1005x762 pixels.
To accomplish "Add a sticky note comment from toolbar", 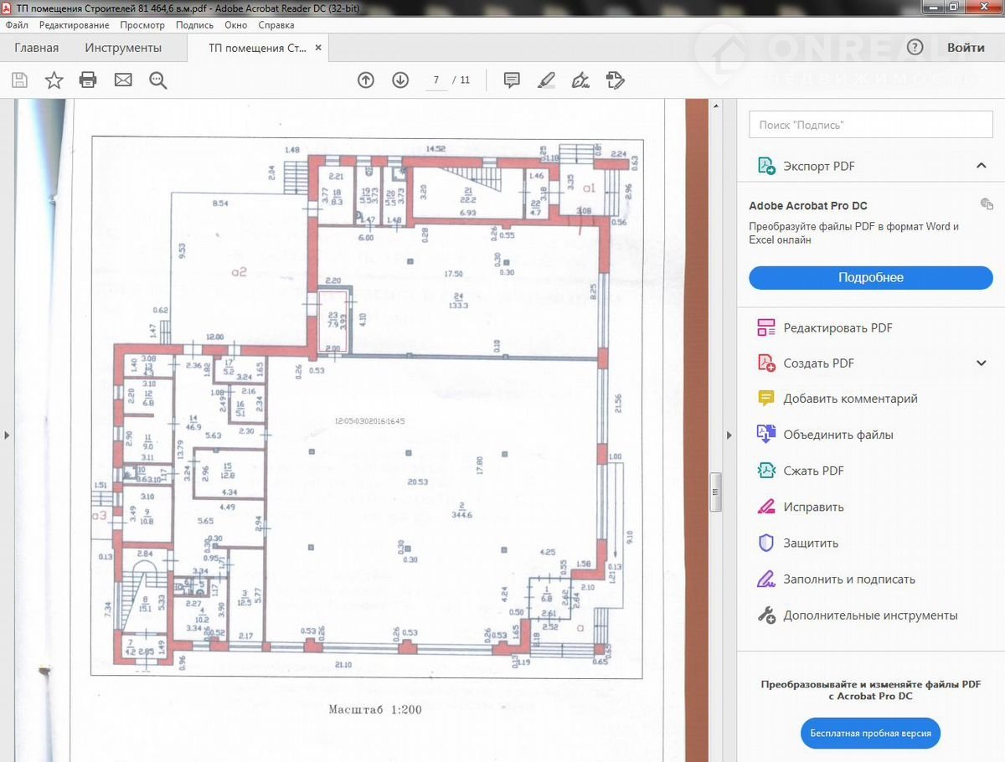I will tap(512, 80).
